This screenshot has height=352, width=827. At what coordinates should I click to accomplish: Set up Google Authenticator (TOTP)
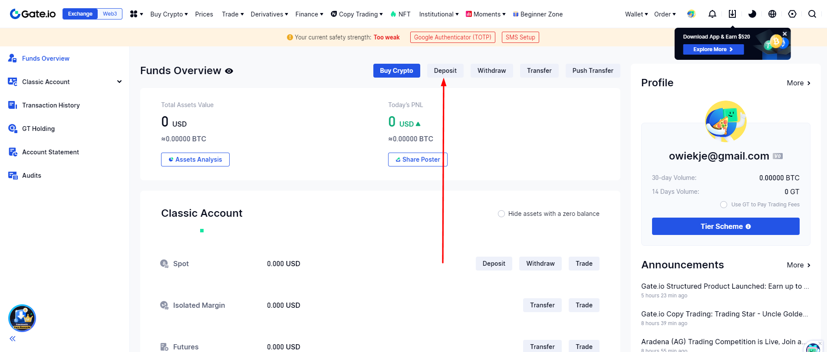coord(452,37)
